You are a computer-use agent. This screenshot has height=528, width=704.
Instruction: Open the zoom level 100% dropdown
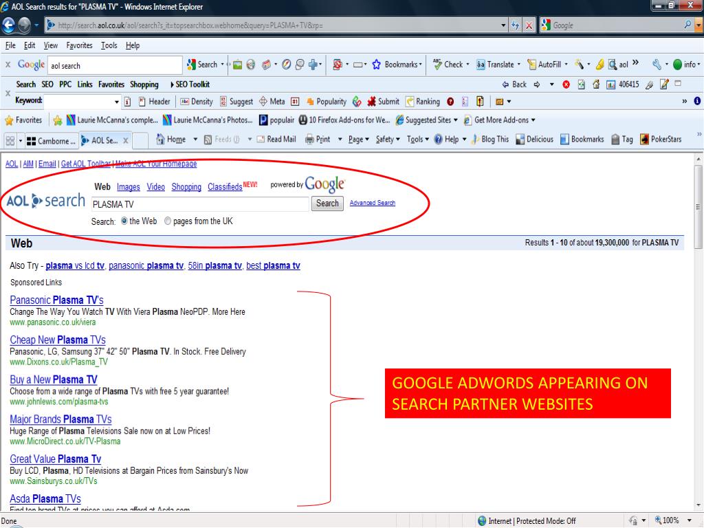[x=689, y=520]
